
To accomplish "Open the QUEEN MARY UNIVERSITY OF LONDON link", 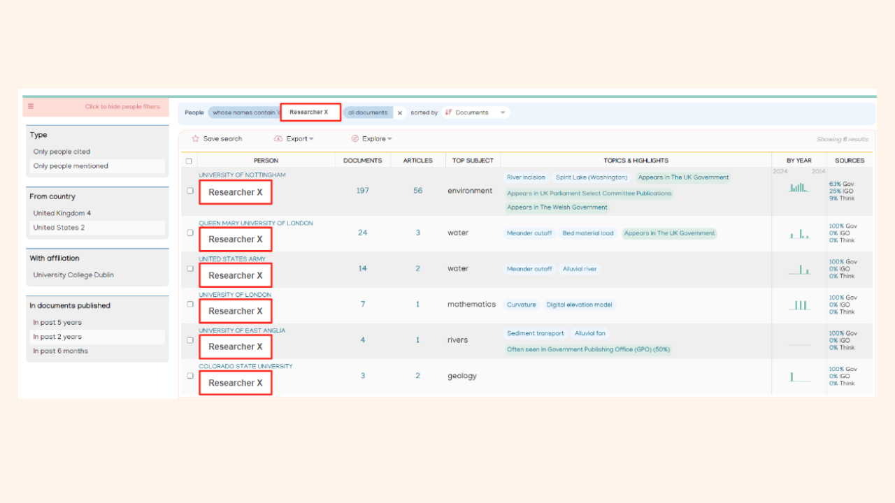I will [x=257, y=223].
